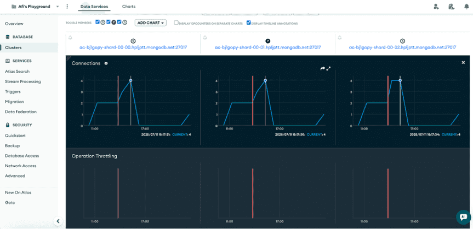Click the drag handle on Connections chart corner
Image resolution: width=473 pixels, height=229 pixels.
click(69, 58)
